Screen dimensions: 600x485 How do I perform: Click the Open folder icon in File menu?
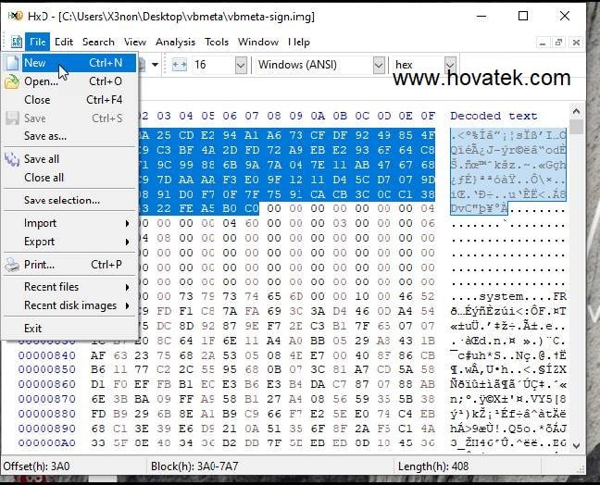coord(12,81)
